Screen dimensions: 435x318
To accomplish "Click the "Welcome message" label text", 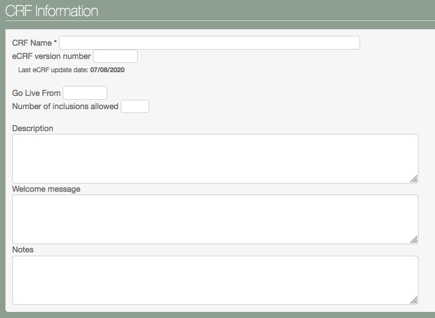I will [46, 189].
